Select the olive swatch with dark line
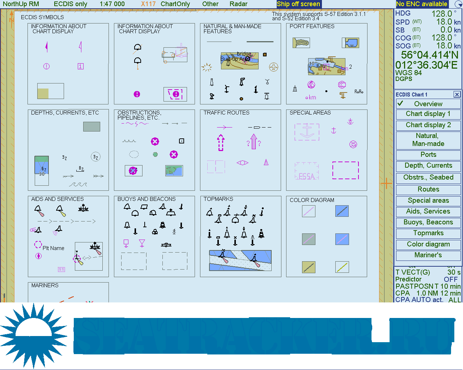 tap(309, 267)
